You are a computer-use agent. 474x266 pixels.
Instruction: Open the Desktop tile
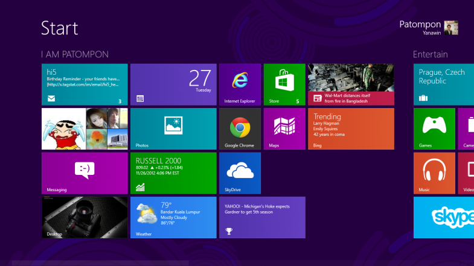tap(85, 217)
